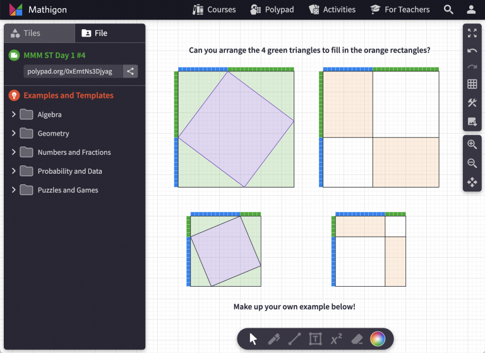Image resolution: width=485 pixels, height=353 pixels.
Task: Click the 'Can you arrange the 4 green triangles' text
Action: pos(309,50)
